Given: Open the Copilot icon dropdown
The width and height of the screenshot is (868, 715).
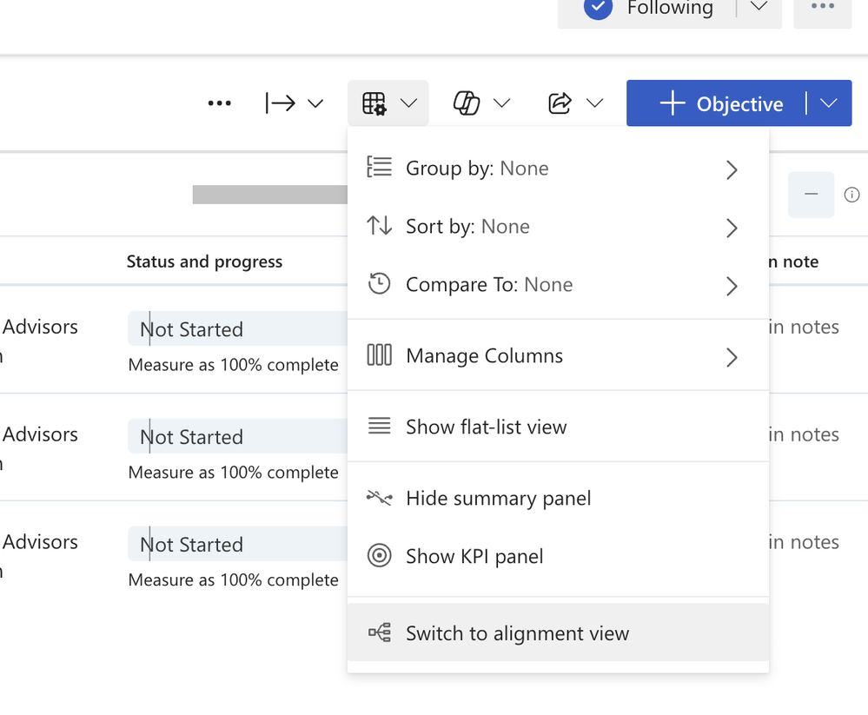Looking at the screenshot, I should [500, 104].
